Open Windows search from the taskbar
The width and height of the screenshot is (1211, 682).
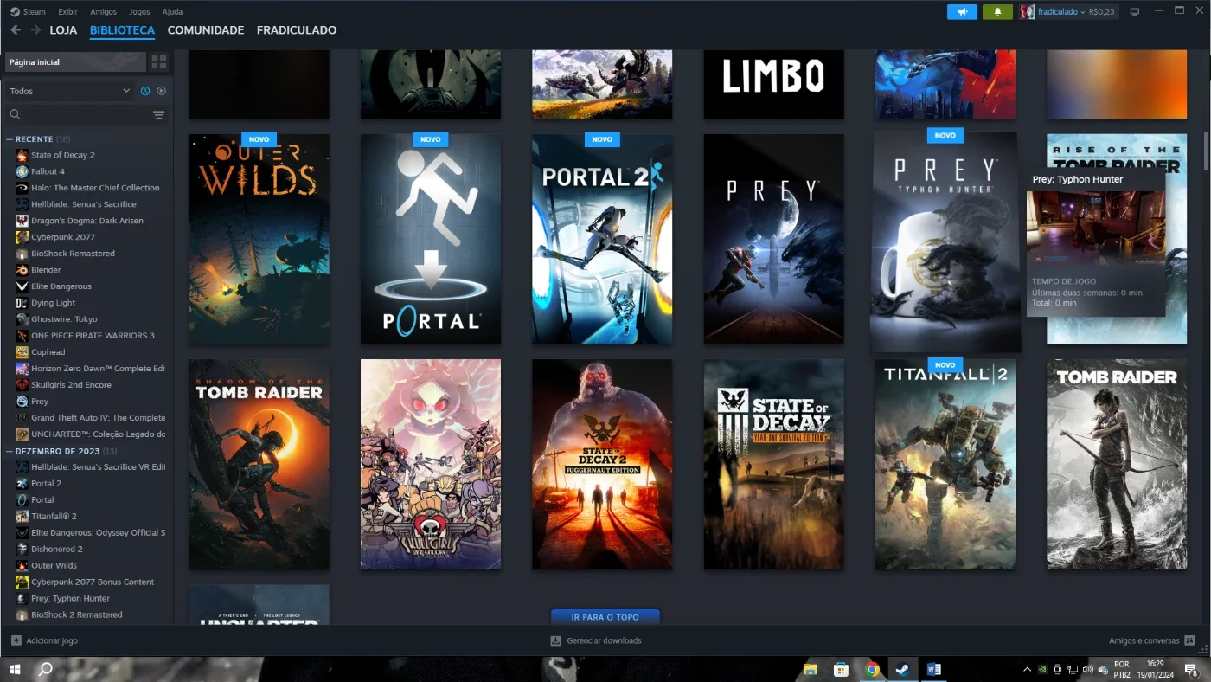click(46, 669)
